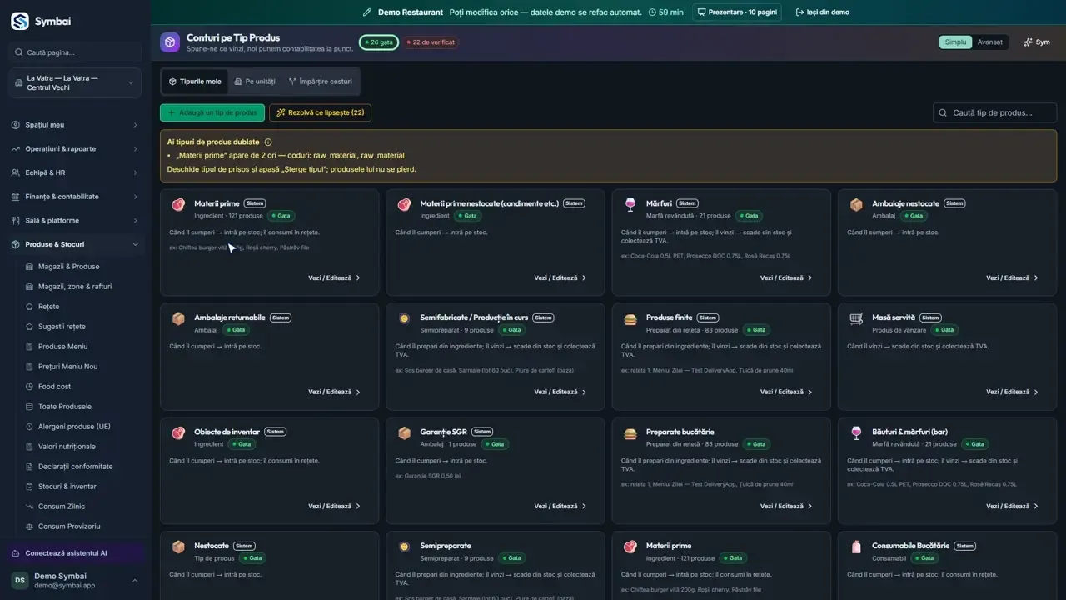This screenshot has height=600, width=1066.
Task: Click the wine glass icon on Mărfuri card
Action: coord(630,204)
